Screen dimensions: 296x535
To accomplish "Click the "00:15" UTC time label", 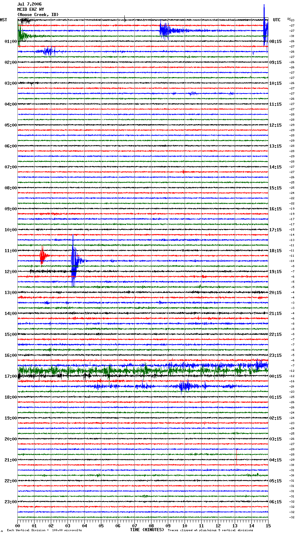I will tap(275, 376).
